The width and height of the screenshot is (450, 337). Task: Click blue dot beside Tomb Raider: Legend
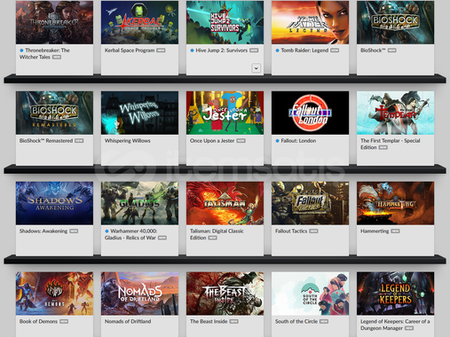[x=277, y=51]
